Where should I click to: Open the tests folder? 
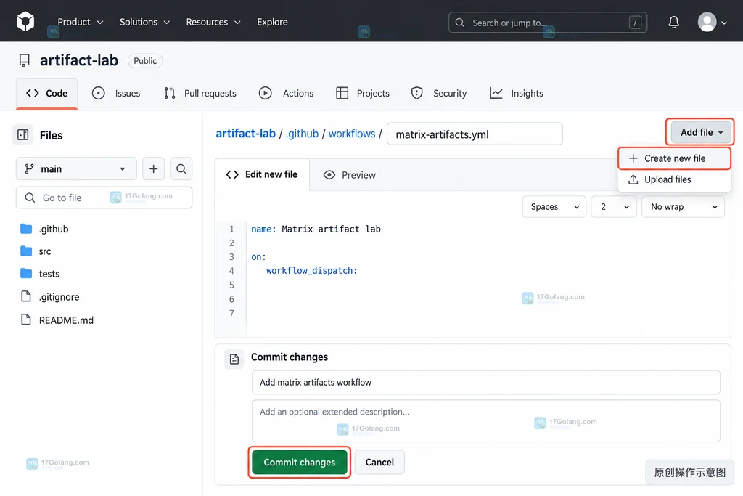point(40,274)
